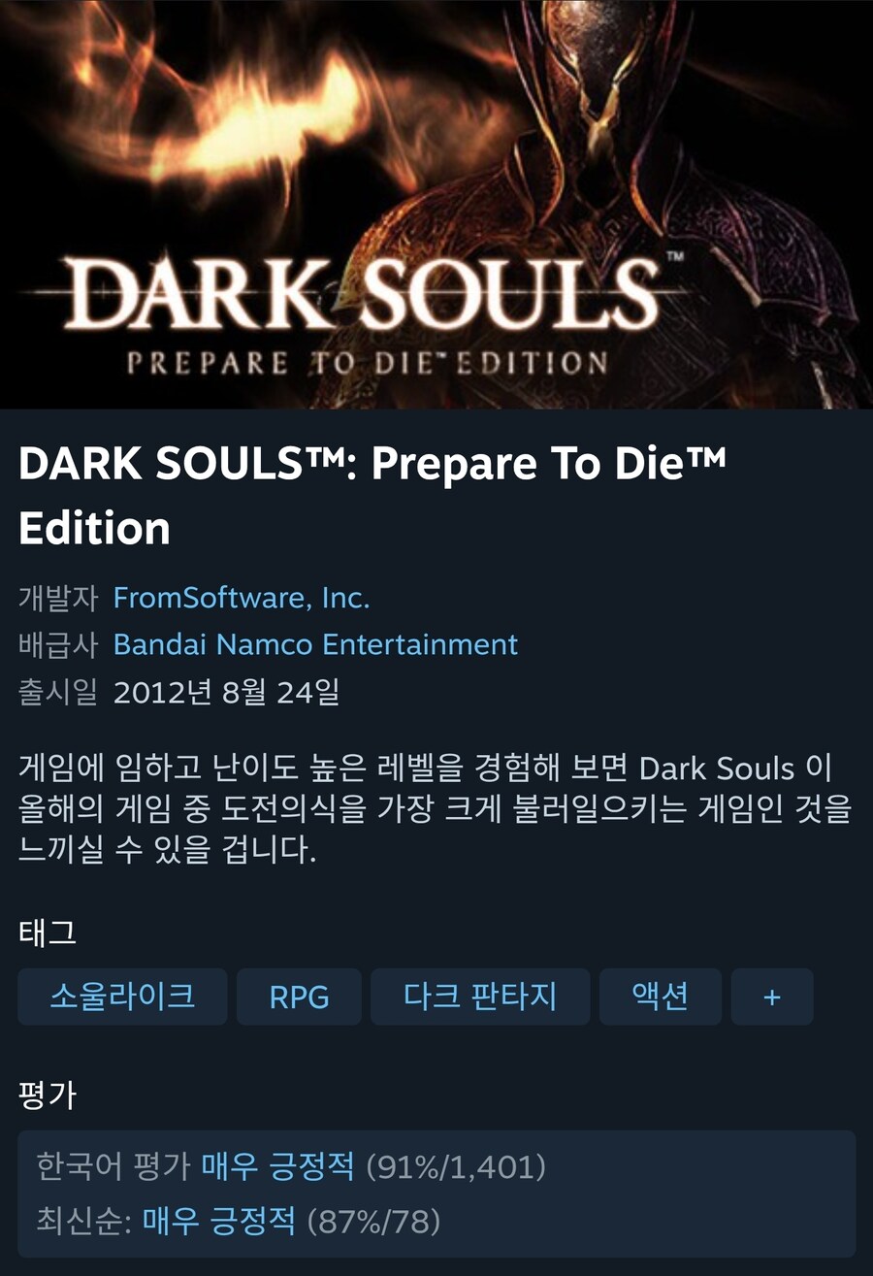Click the 태그 section heading
Image resolution: width=873 pixels, height=1276 pixels.
click(47, 932)
